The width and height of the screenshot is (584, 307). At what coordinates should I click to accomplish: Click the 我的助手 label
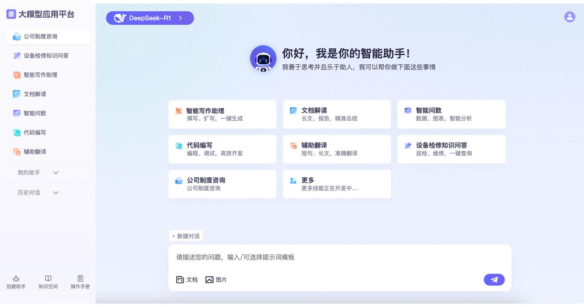coord(29,173)
